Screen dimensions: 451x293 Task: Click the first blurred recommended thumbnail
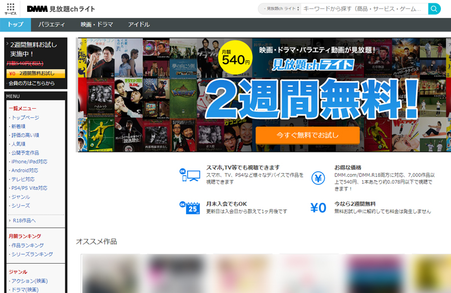coord(112,273)
